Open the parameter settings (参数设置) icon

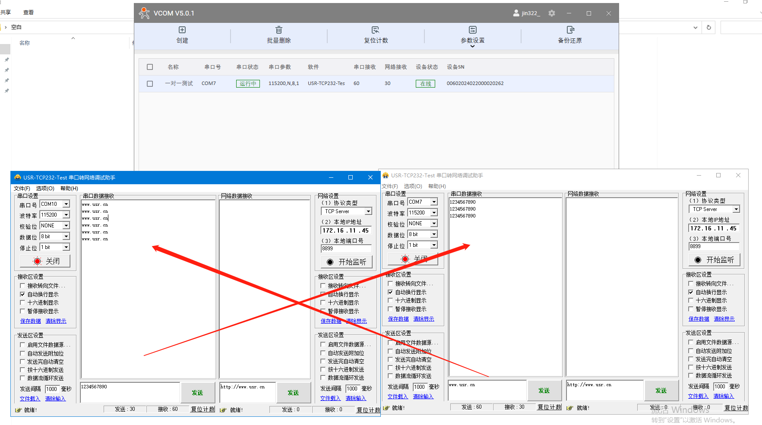tap(473, 30)
